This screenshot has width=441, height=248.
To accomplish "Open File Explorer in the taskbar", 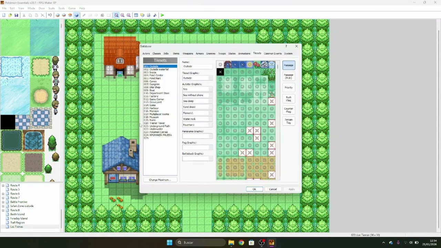I will pos(231,242).
